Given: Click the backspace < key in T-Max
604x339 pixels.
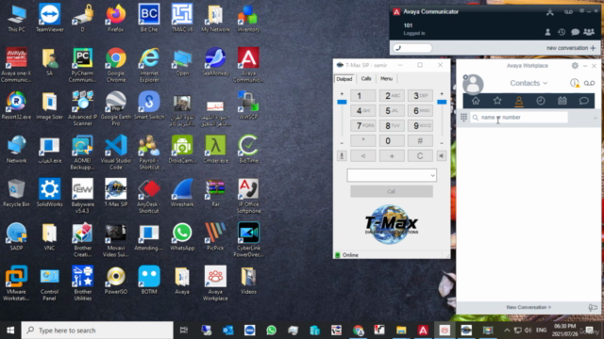Looking at the screenshot, I should (362, 156).
